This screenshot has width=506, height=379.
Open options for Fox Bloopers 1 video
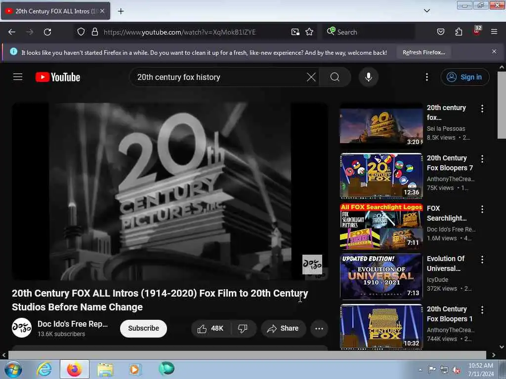[482, 310]
